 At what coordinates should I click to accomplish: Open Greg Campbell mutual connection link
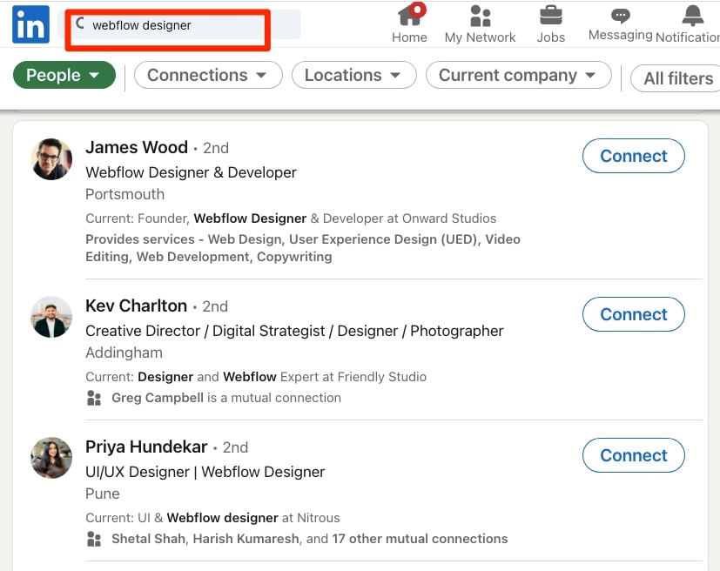(158, 398)
